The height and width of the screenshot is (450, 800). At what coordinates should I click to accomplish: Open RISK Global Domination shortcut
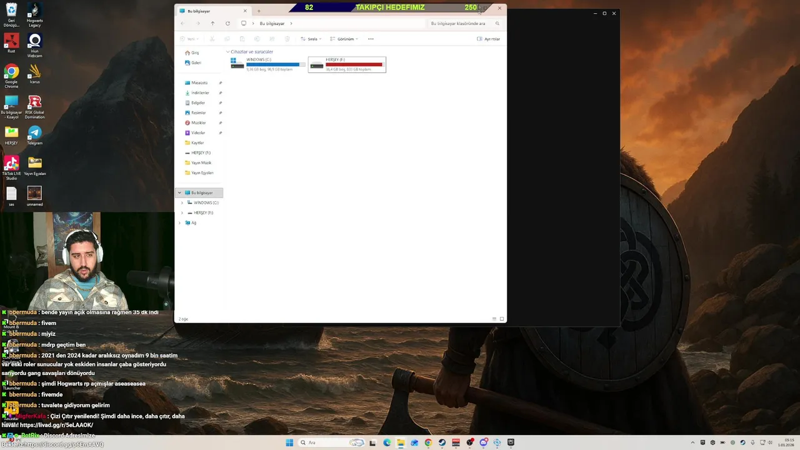tap(34, 107)
